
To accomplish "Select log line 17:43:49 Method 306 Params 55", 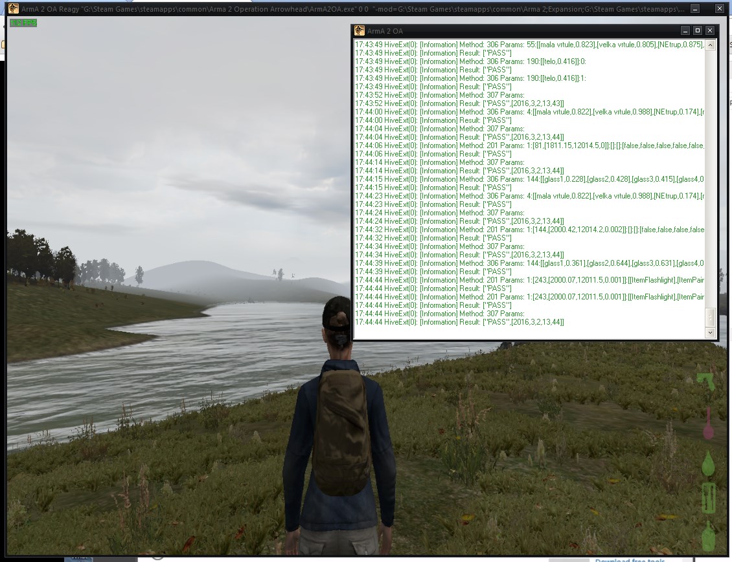I will click(x=529, y=45).
